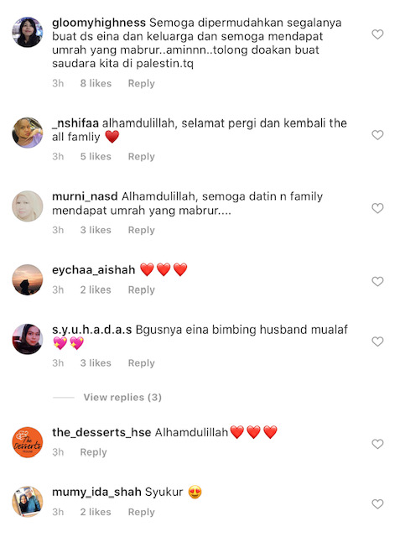
Task: Open s.y.u.h.a.d.a.s profile username
Action: [x=91, y=330]
